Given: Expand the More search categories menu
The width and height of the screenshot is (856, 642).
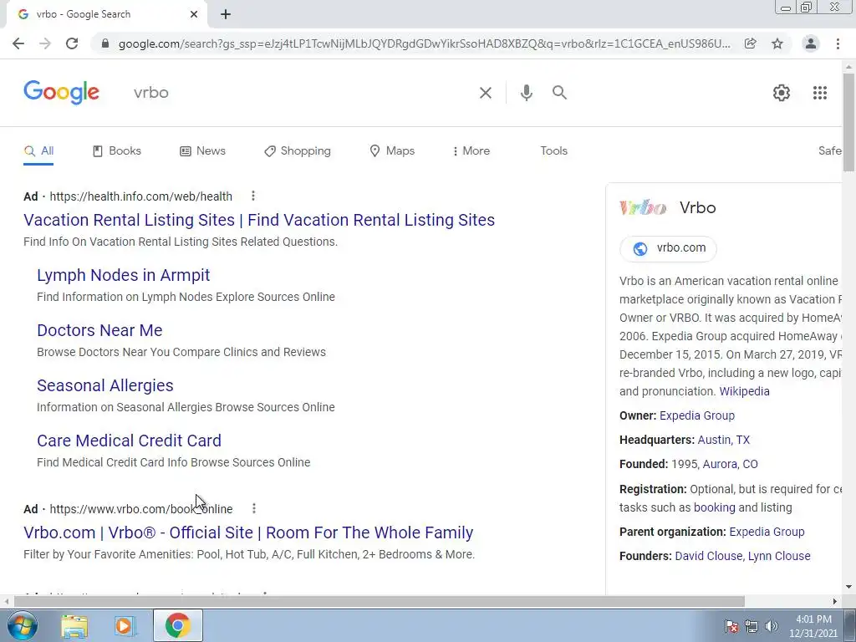Looking at the screenshot, I should click(471, 151).
